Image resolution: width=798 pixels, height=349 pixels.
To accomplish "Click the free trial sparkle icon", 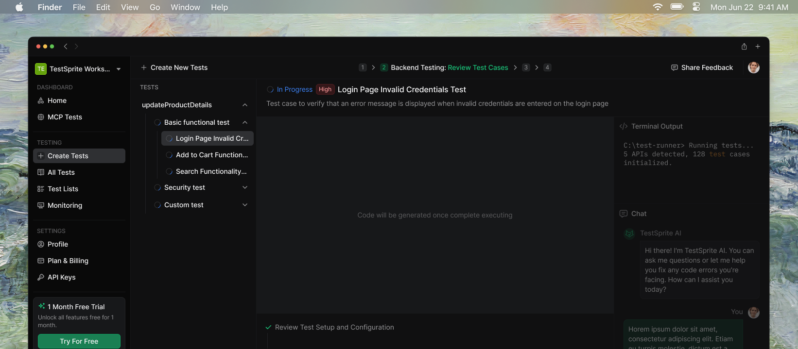I will click(42, 306).
